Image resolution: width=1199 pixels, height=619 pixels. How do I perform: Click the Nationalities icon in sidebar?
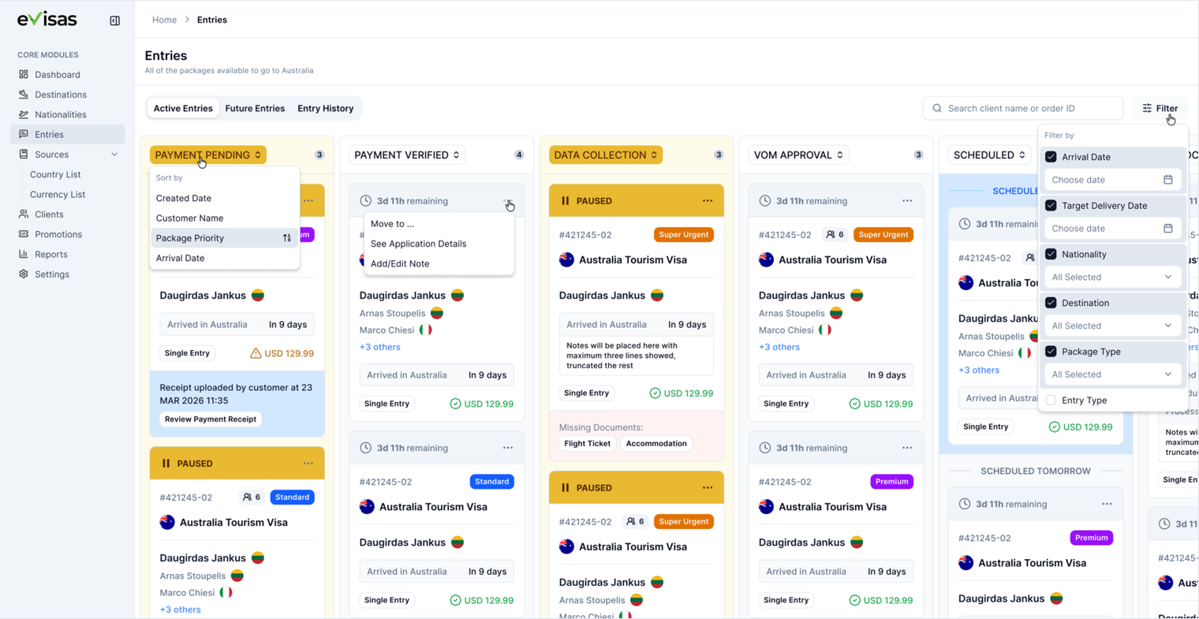[x=24, y=114]
